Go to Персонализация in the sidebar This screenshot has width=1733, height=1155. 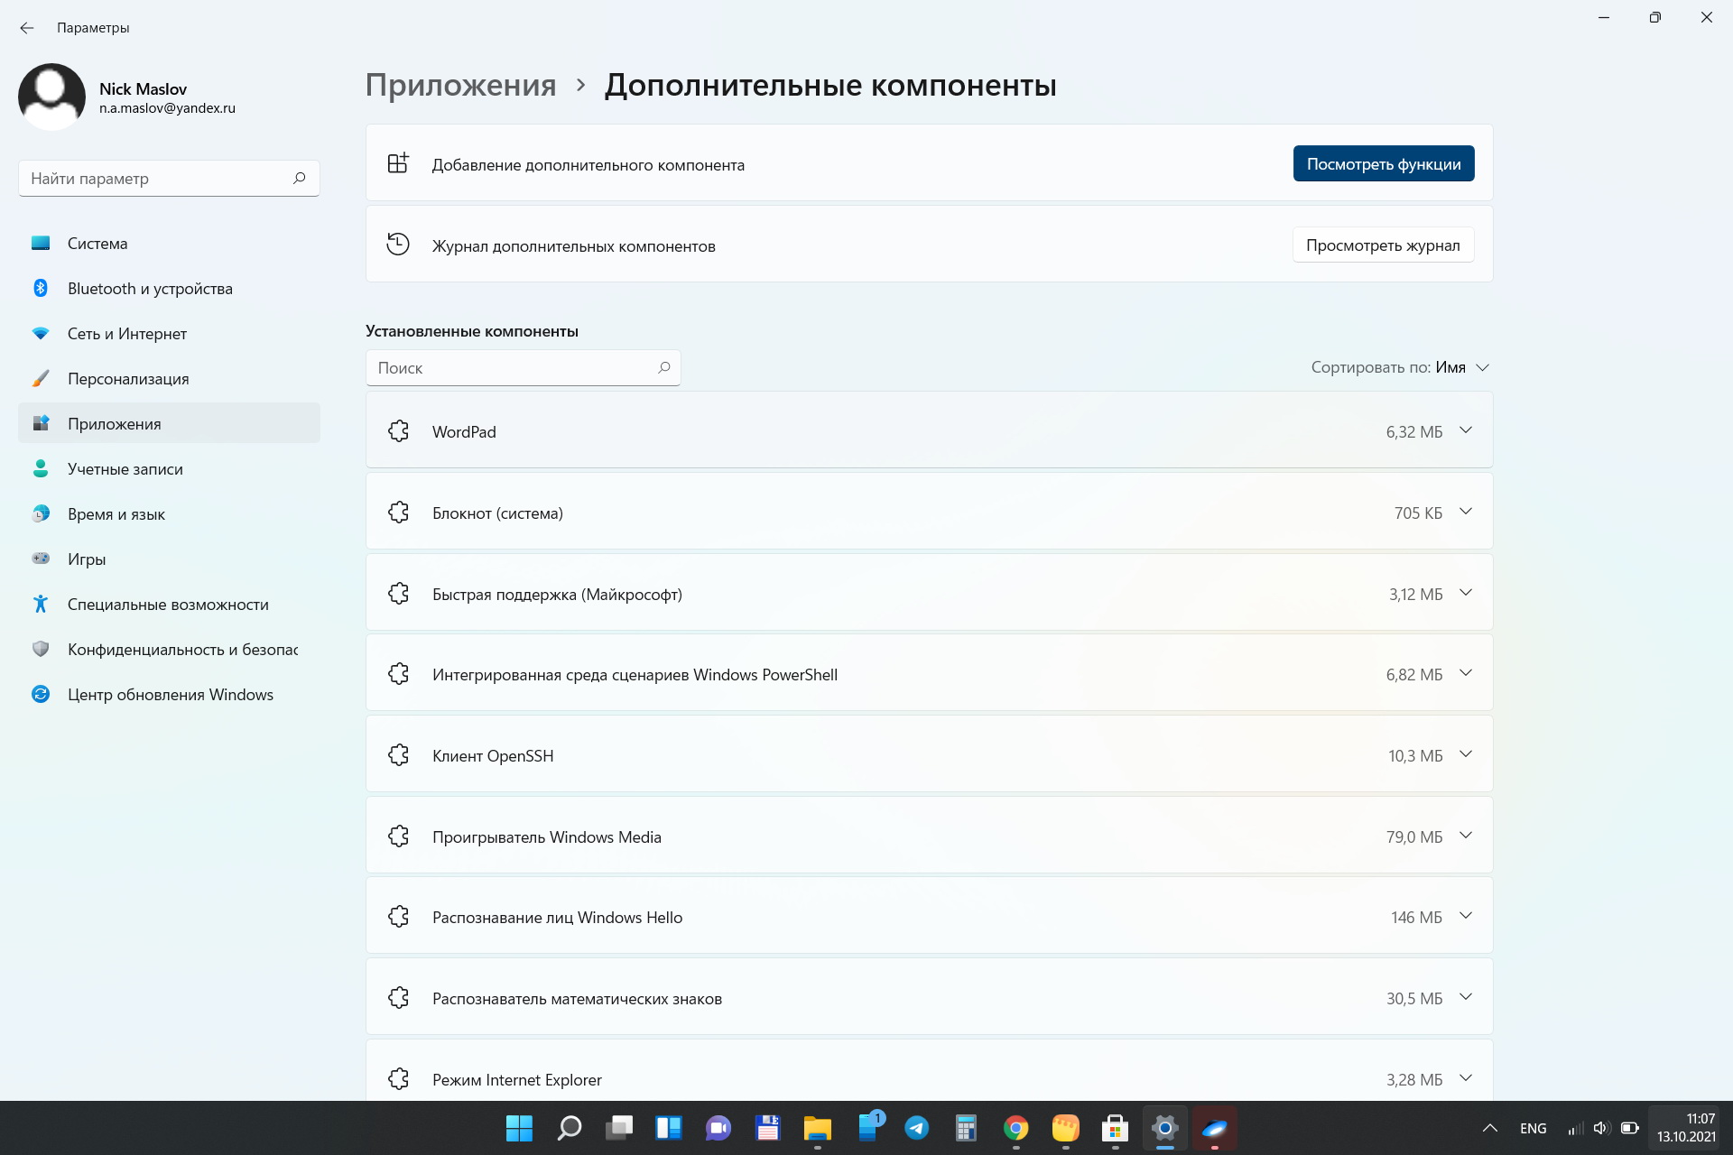pyautogui.click(x=128, y=379)
